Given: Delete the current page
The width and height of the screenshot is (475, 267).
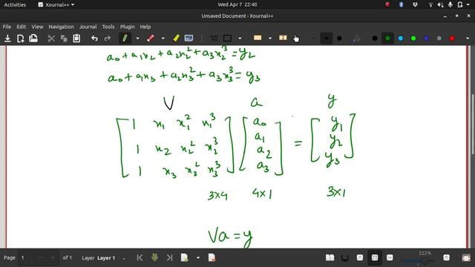Looking at the screenshot, I should (212, 257).
